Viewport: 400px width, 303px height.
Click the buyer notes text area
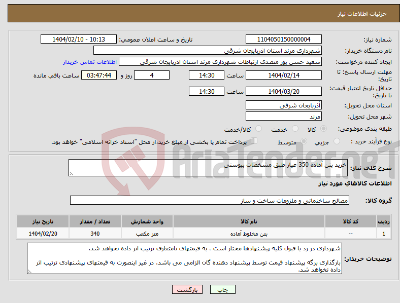(184, 258)
